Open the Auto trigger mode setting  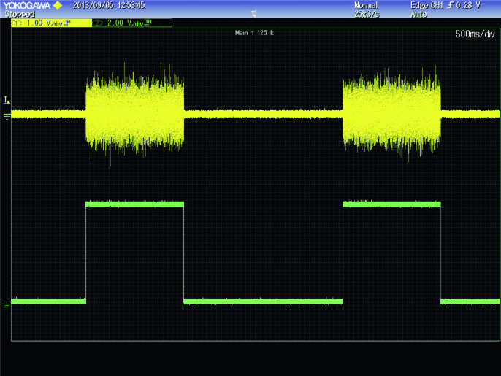point(418,14)
